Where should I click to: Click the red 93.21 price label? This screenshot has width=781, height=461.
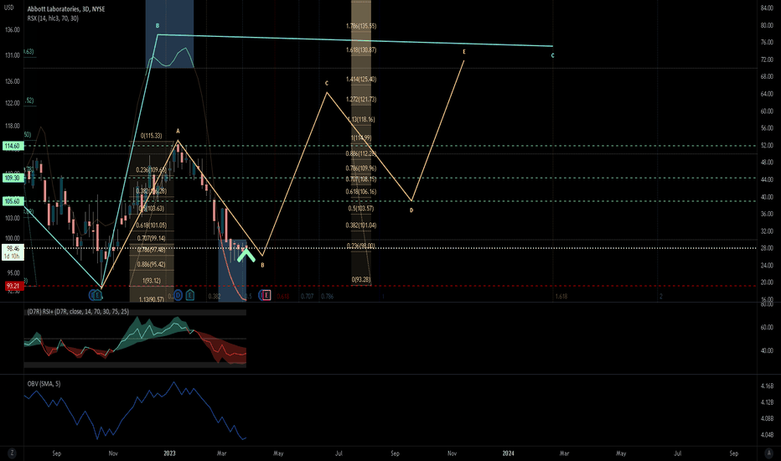point(13,286)
